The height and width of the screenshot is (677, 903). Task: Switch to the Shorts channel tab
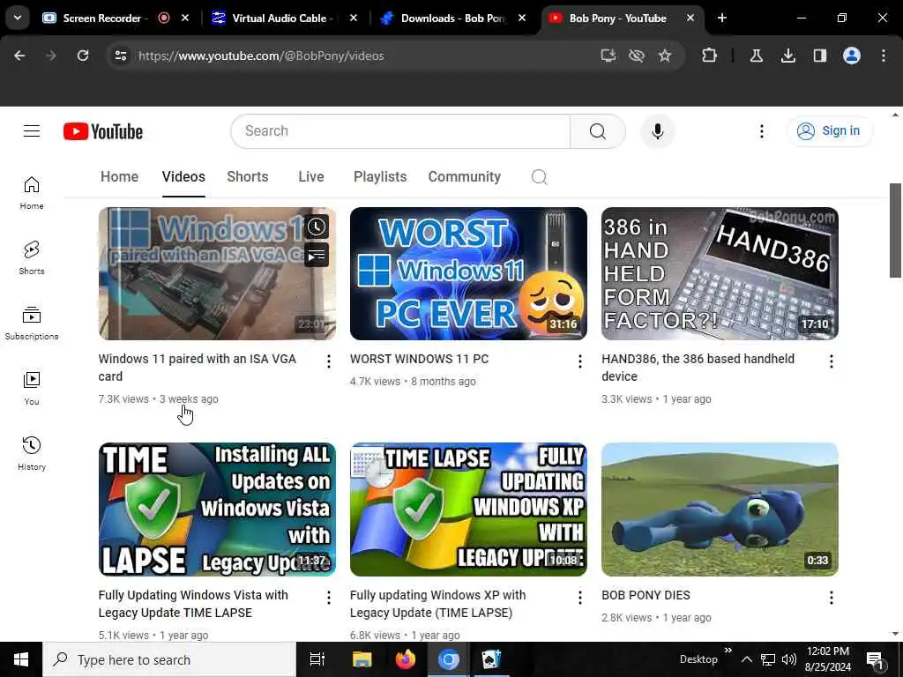(248, 176)
